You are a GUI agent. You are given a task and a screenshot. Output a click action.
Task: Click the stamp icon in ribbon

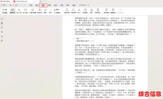coord(55,10)
